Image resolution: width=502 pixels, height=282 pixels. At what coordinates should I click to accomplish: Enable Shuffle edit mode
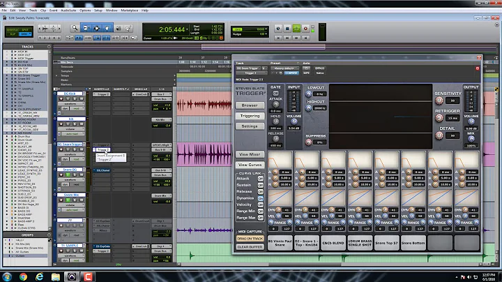(x=13, y=30)
